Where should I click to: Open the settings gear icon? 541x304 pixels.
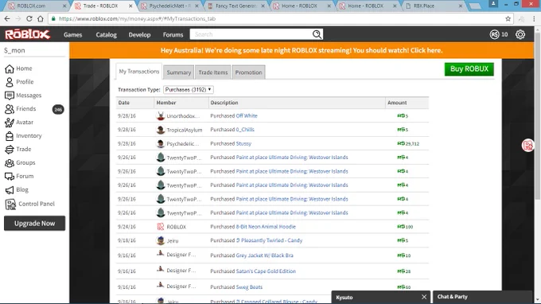pyautogui.click(x=520, y=34)
